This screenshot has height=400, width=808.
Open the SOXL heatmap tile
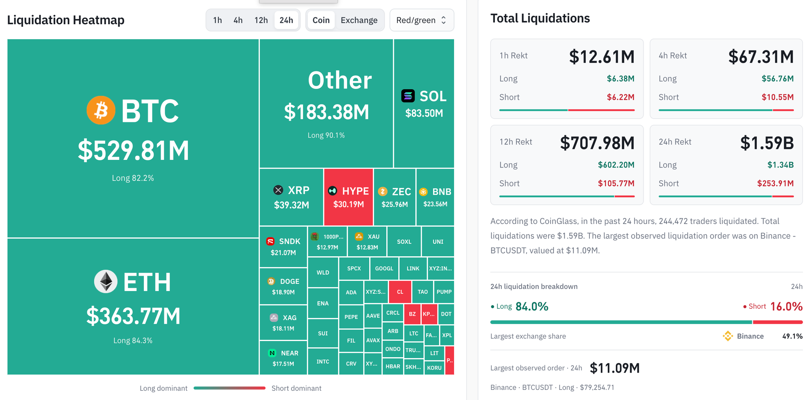[x=404, y=241]
